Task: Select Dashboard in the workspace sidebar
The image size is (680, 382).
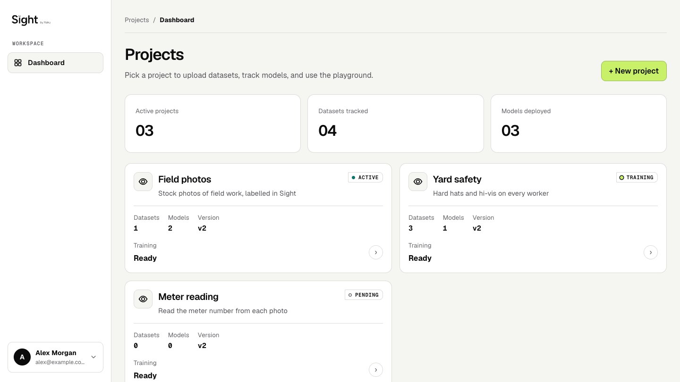Action: pyautogui.click(x=55, y=63)
